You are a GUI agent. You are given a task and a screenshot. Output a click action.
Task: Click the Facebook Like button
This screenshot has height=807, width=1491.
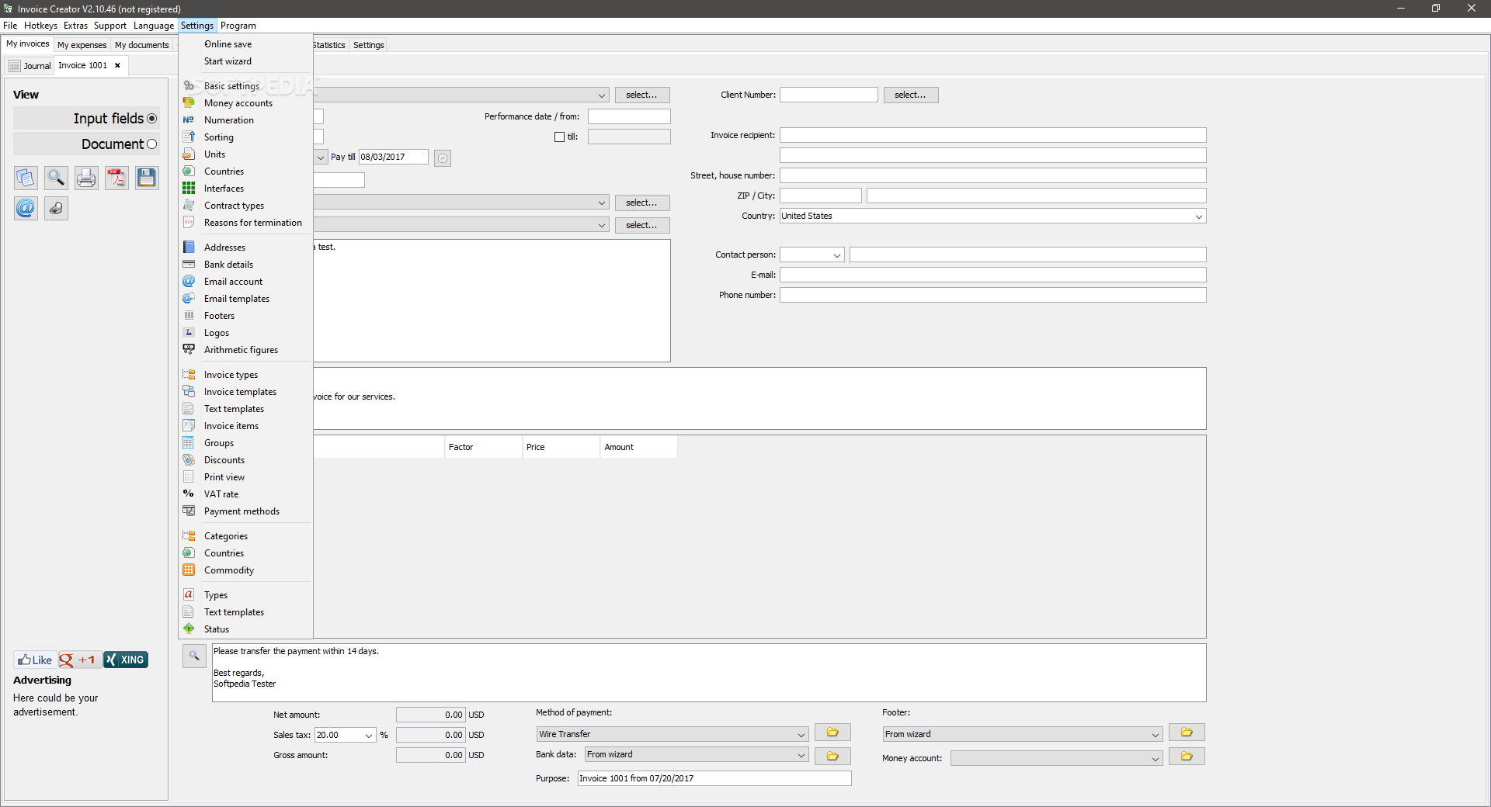click(x=35, y=660)
